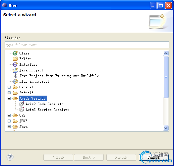
Task: Click the Finish button
Action: coord(121,157)
